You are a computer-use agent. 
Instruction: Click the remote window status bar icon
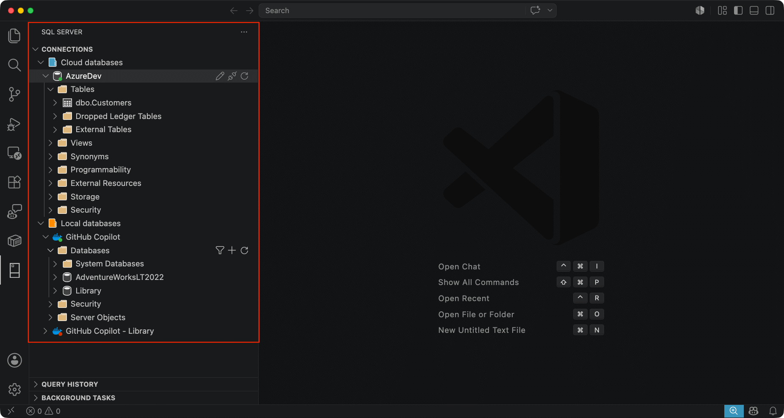click(x=11, y=411)
